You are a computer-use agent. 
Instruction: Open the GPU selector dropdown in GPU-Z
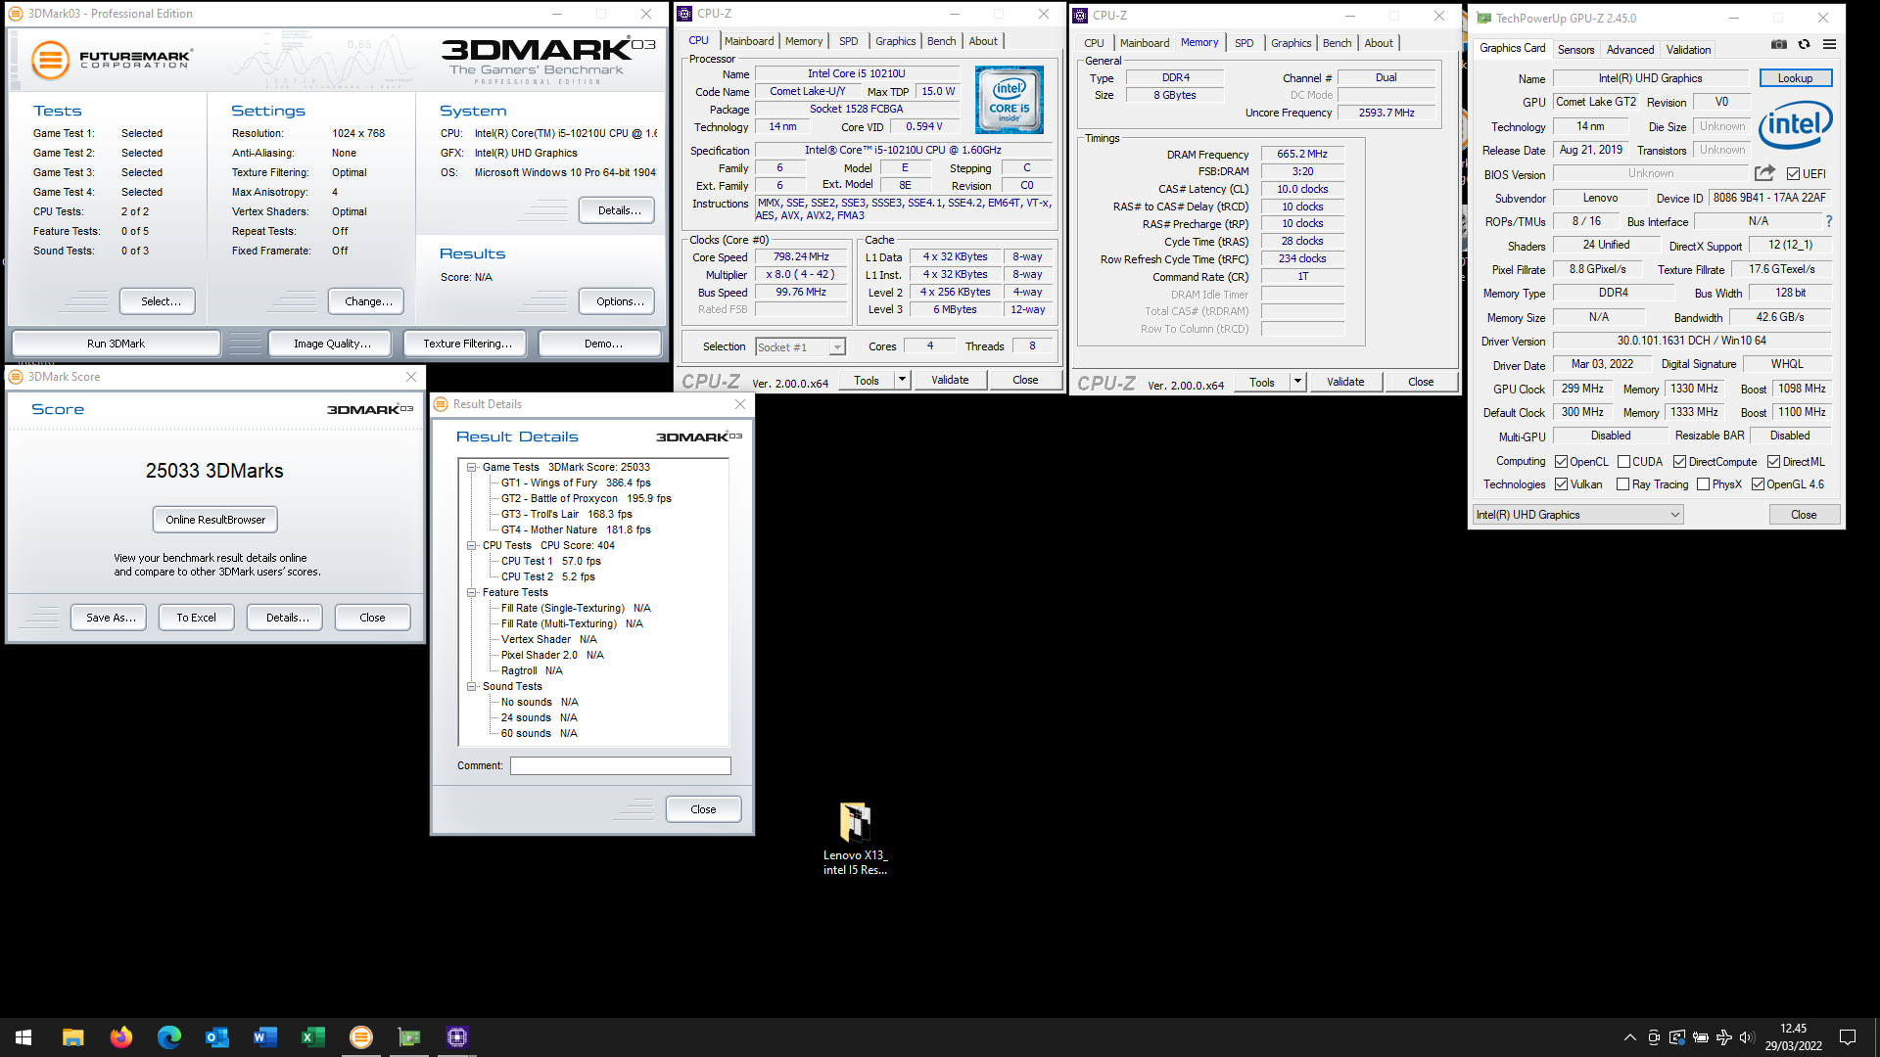(1577, 515)
